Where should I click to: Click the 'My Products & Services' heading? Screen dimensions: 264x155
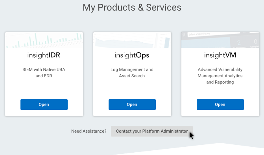132,7
